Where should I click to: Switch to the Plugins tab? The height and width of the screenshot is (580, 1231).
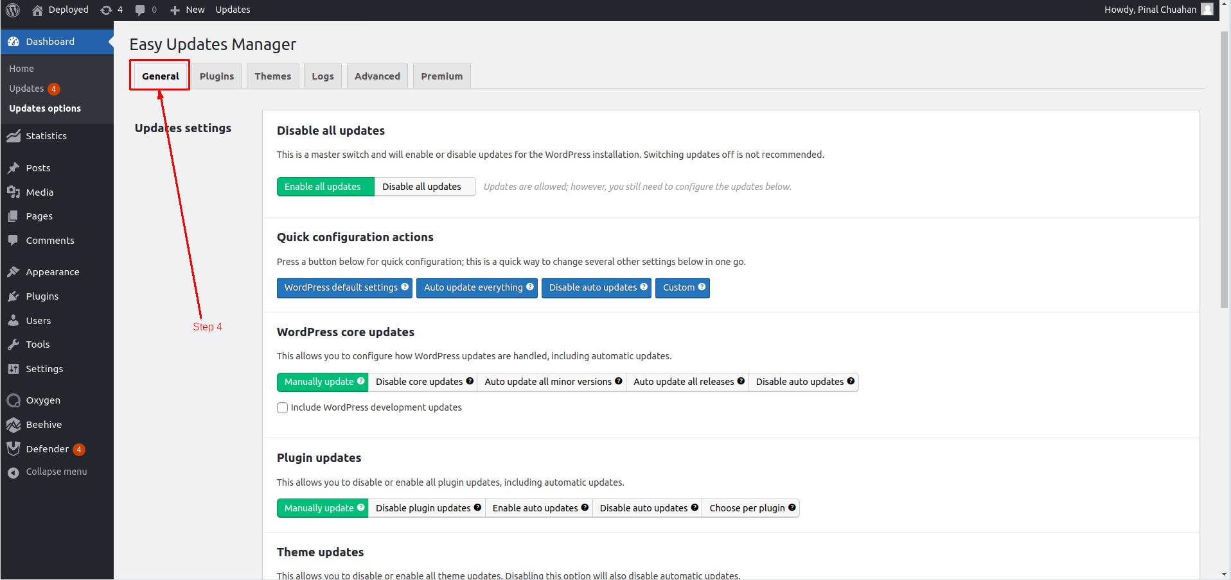[217, 76]
